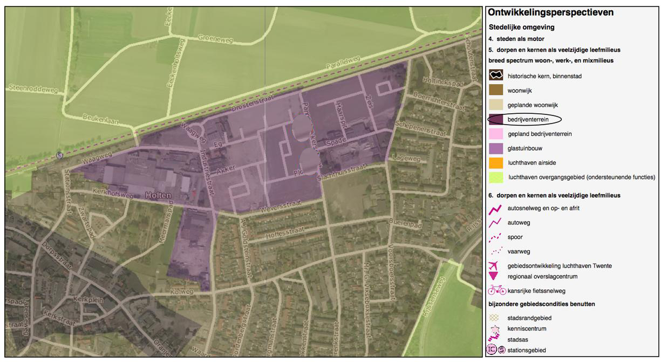Pick the brown woonwijk color swatch

point(495,90)
